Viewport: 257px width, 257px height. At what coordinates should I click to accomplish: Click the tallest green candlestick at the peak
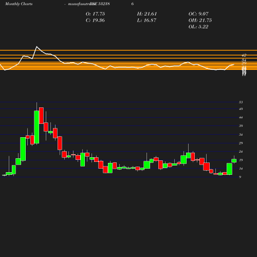point(36,127)
